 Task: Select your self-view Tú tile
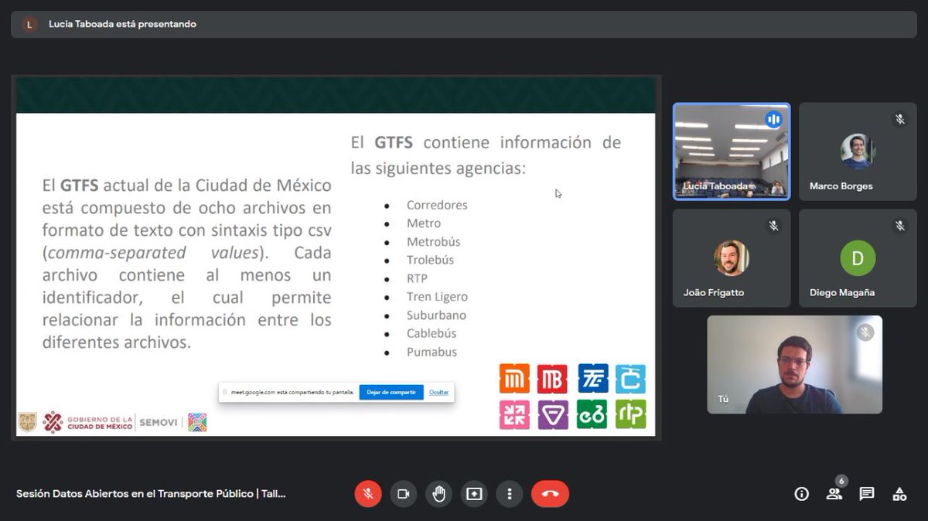(x=793, y=363)
